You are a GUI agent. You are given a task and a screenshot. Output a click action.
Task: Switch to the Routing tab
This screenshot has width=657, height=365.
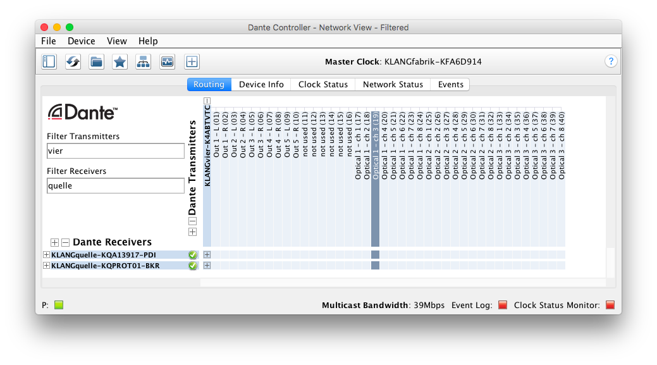point(209,84)
